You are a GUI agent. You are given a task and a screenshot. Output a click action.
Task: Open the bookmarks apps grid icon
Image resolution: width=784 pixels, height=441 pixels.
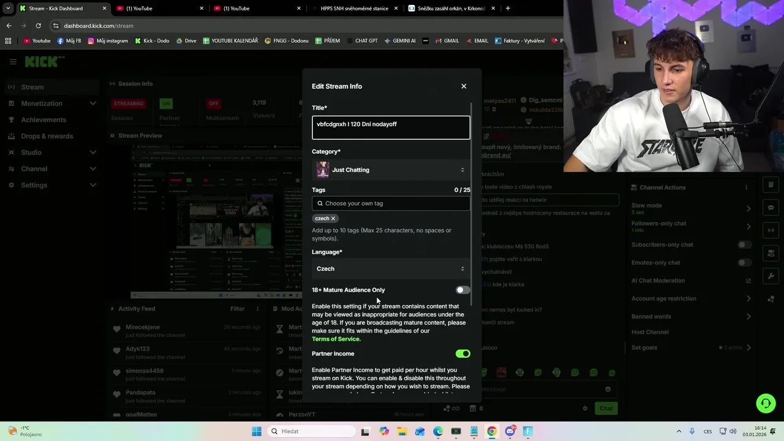click(x=8, y=41)
